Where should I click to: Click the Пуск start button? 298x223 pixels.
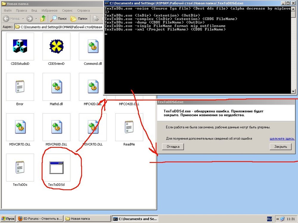point(8,219)
